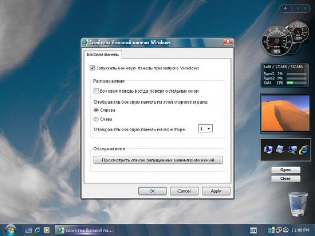Click the EN language indicator

254,230
